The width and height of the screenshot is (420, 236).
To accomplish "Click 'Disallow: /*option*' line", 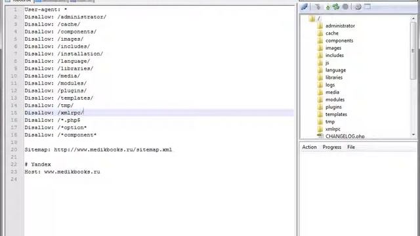I will pos(55,128).
